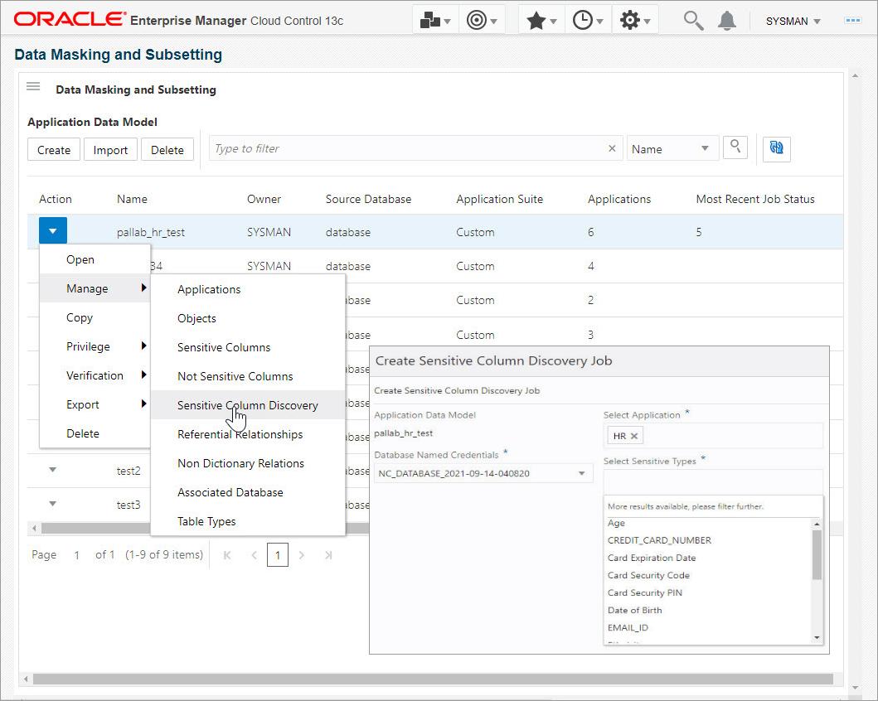Click the page bottom horizontal scrollbar
The width and height of the screenshot is (878, 701).
click(x=433, y=679)
